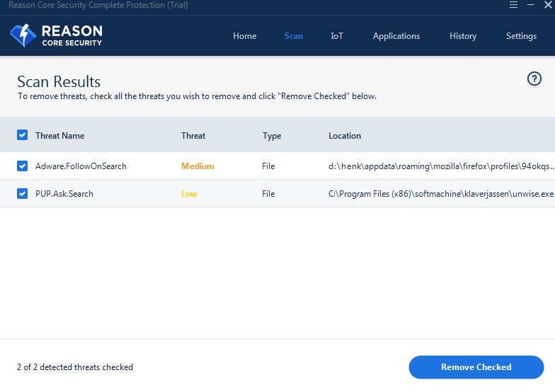Open the Scan tab
Image resolution: width=555 pixels, height=392 pixels.
pyautogui.click(x=293, y=36)
